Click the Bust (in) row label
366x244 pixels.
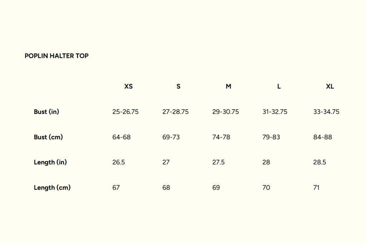tap(46, 112)
